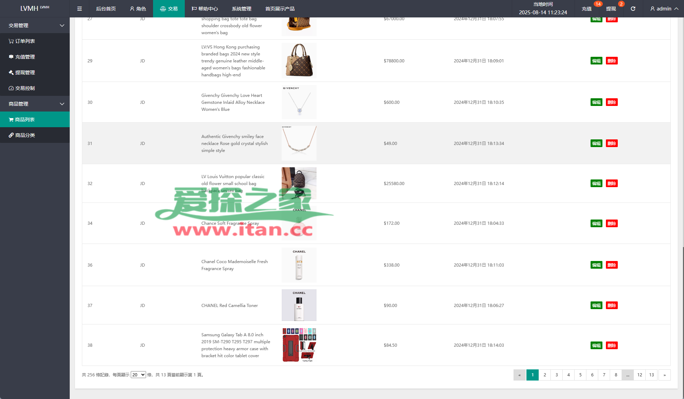Select current page 1 in pagination
The width and height of the screenshot is (684, 399).
tap(532, 375)
